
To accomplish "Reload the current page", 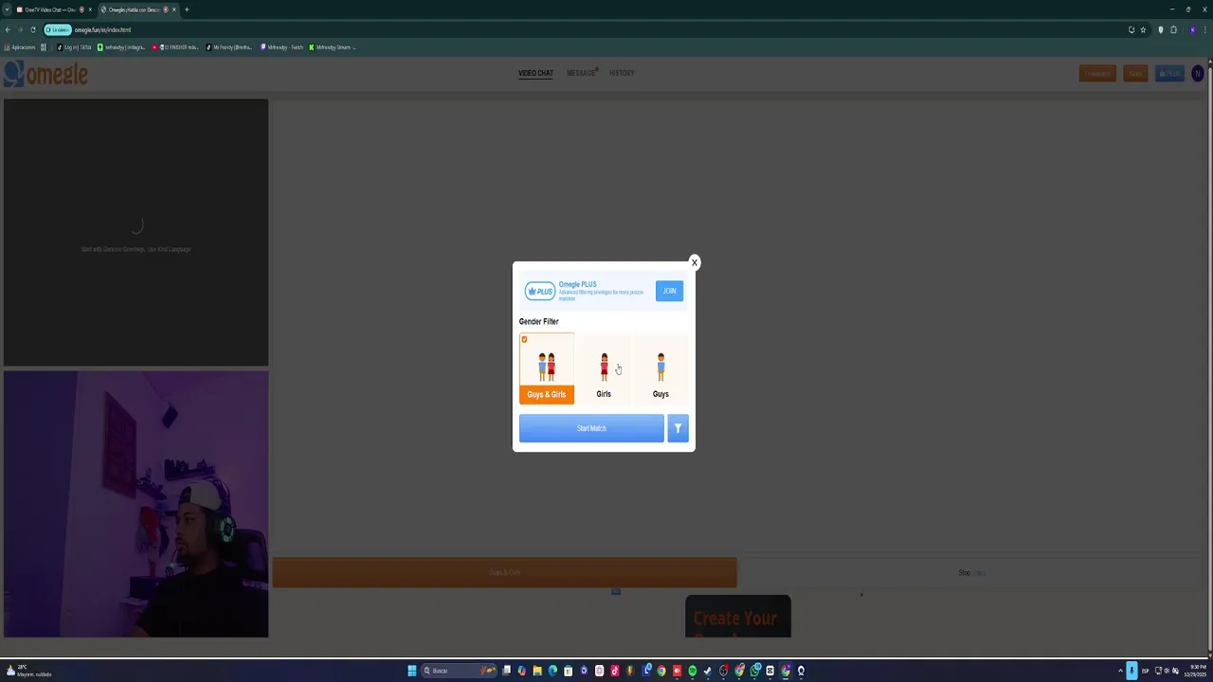I will click(x=33, y=29).
